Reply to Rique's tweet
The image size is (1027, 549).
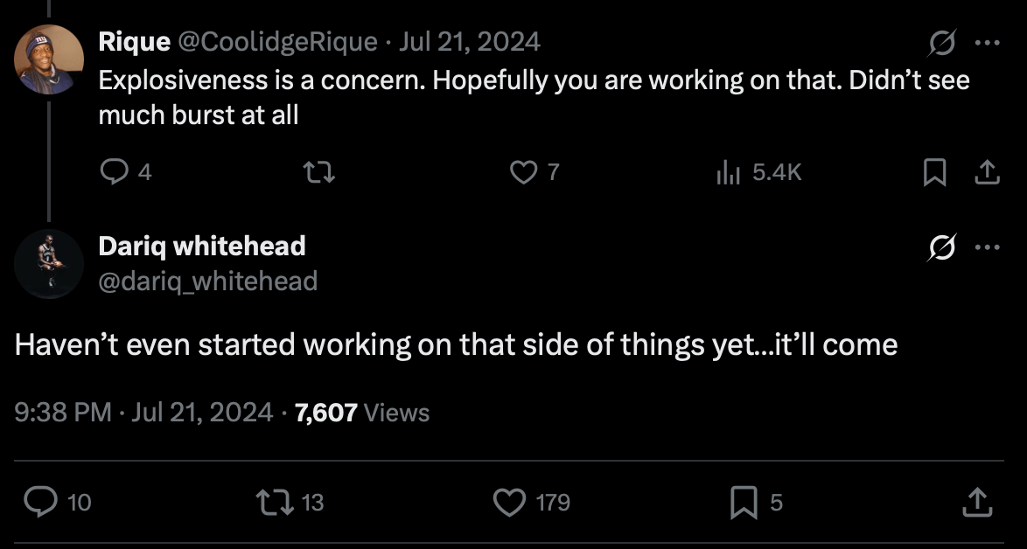click(114, 173)
